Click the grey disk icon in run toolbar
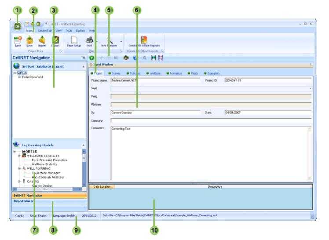This screenshot has height=240, width=329. 116,58
